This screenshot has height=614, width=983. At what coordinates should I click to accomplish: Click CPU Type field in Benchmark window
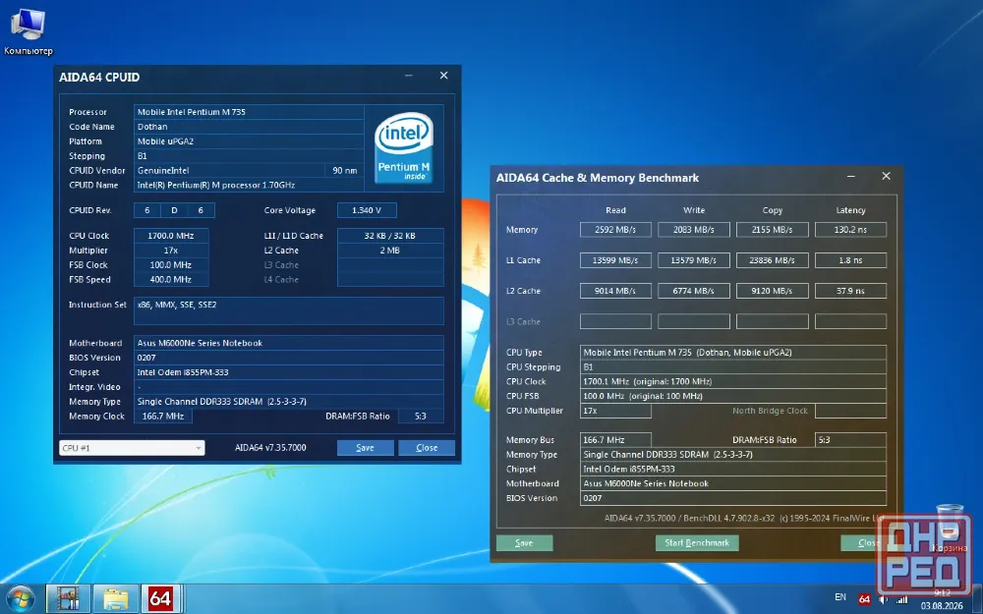[733, 353]
